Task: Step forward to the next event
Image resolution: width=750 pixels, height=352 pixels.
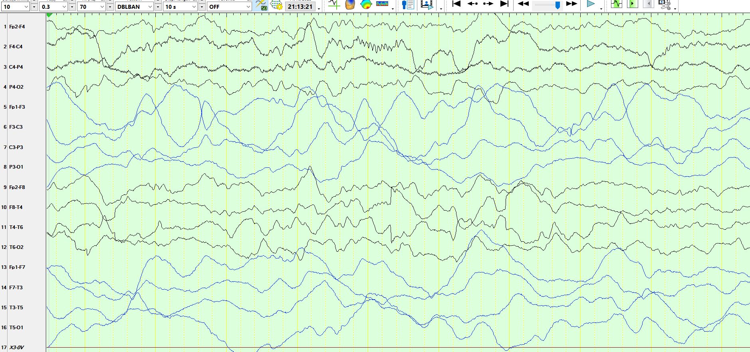Action: pyautogui.click(x=488, y=4)
